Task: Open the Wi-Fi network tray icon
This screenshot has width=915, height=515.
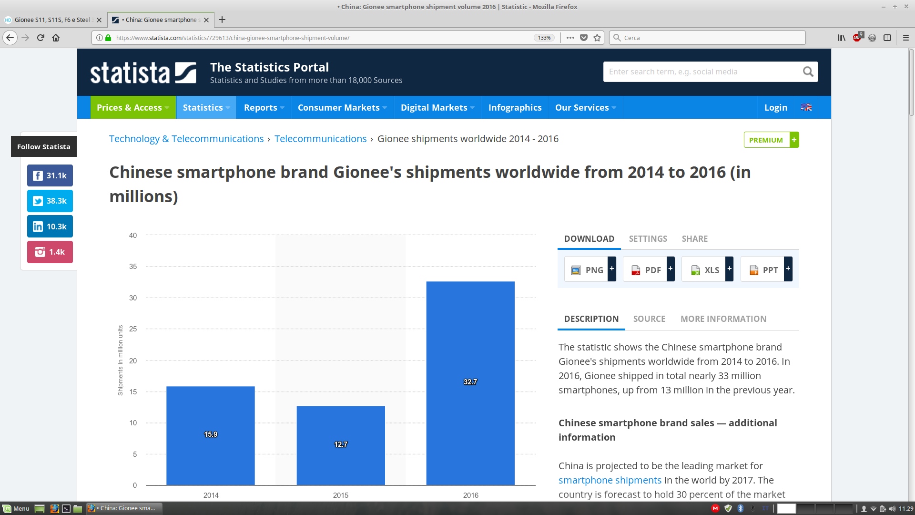Action: (874, 508)
